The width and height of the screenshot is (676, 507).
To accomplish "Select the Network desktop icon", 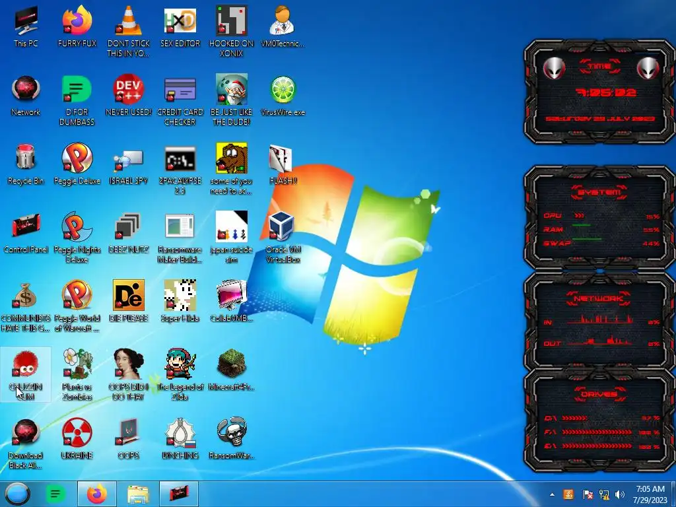I will [x=26, y=89].
